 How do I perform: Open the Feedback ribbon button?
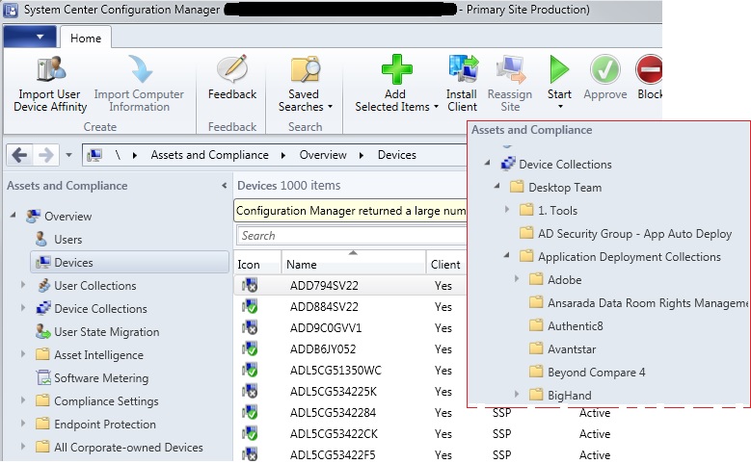point(232,78)
